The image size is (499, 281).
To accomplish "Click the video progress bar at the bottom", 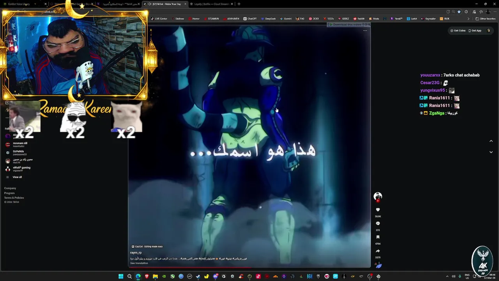I will coord(249,267).
